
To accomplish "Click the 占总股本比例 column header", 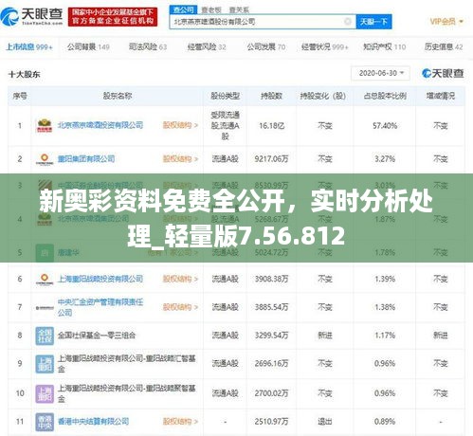I will click(x=385, y=96).
